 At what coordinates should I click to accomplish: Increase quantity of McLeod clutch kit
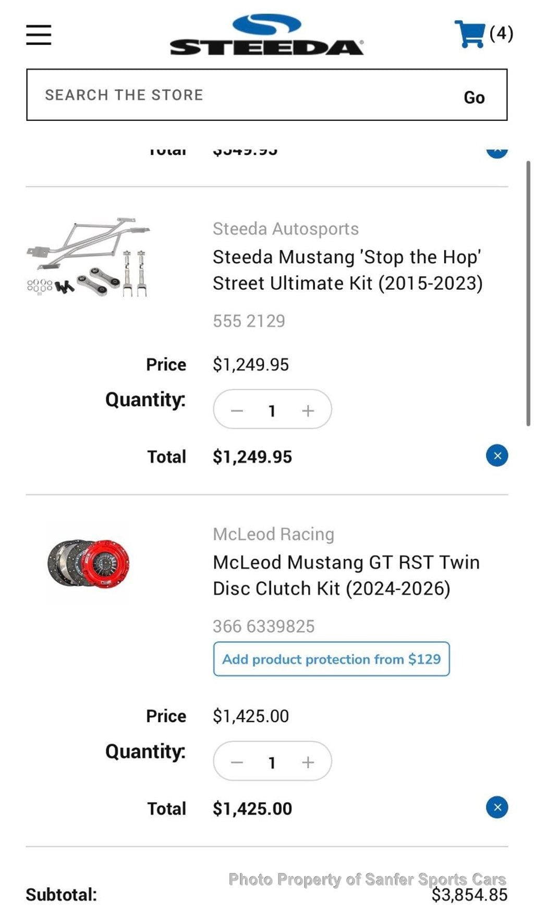[x=308, y=763]
